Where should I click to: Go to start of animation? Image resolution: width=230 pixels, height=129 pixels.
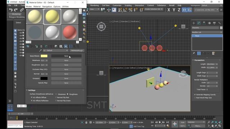coord(152,122)
